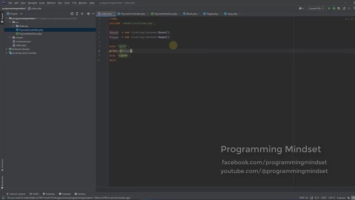Click the tool windows quick access icon in the status bar
This screenshot has height=200, width=355.
coord(3,198)
